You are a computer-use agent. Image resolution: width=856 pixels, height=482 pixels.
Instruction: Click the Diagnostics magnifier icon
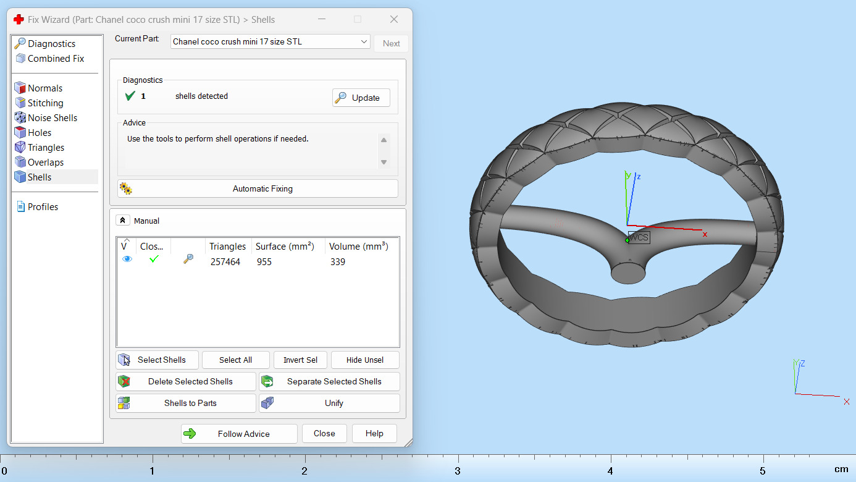[20, 44]
